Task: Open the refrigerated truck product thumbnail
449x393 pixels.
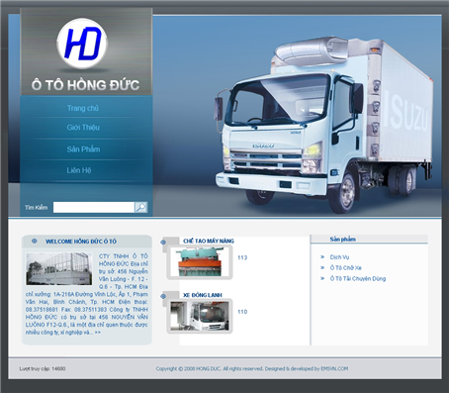Action: point(200,316)
